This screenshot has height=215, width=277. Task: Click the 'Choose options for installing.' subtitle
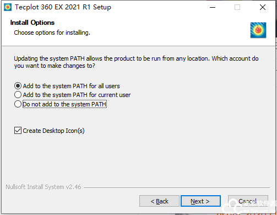click(52, 33)
